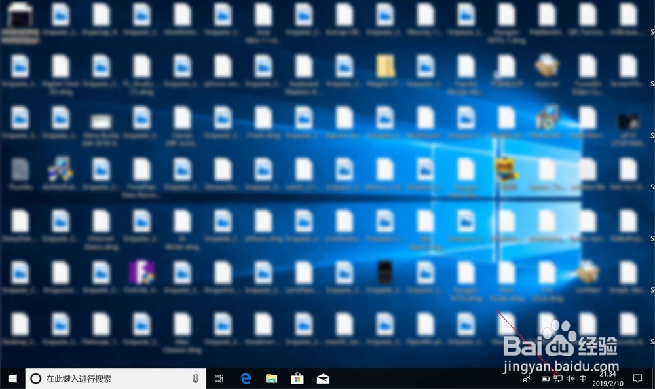Open the Action Center notifications icon
Image resolution: width=655 pixels, height=389 pixels.
(637, 379)
